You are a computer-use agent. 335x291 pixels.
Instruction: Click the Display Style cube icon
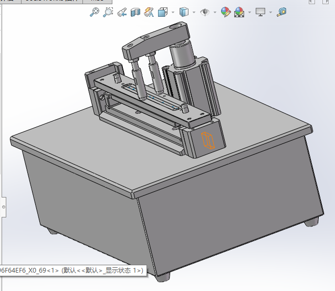click(x=184, y=12)
